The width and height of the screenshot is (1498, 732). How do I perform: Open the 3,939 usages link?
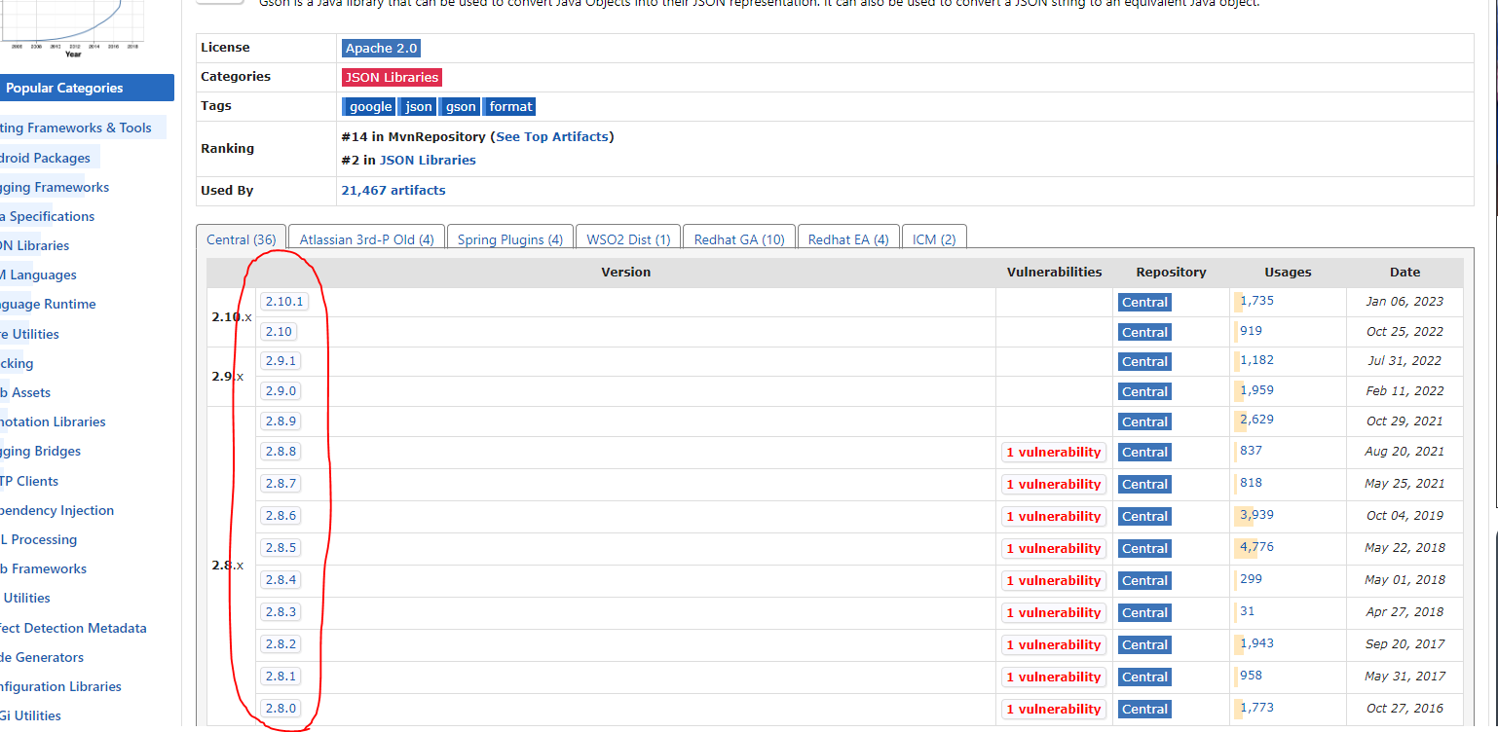(1256, 515)
